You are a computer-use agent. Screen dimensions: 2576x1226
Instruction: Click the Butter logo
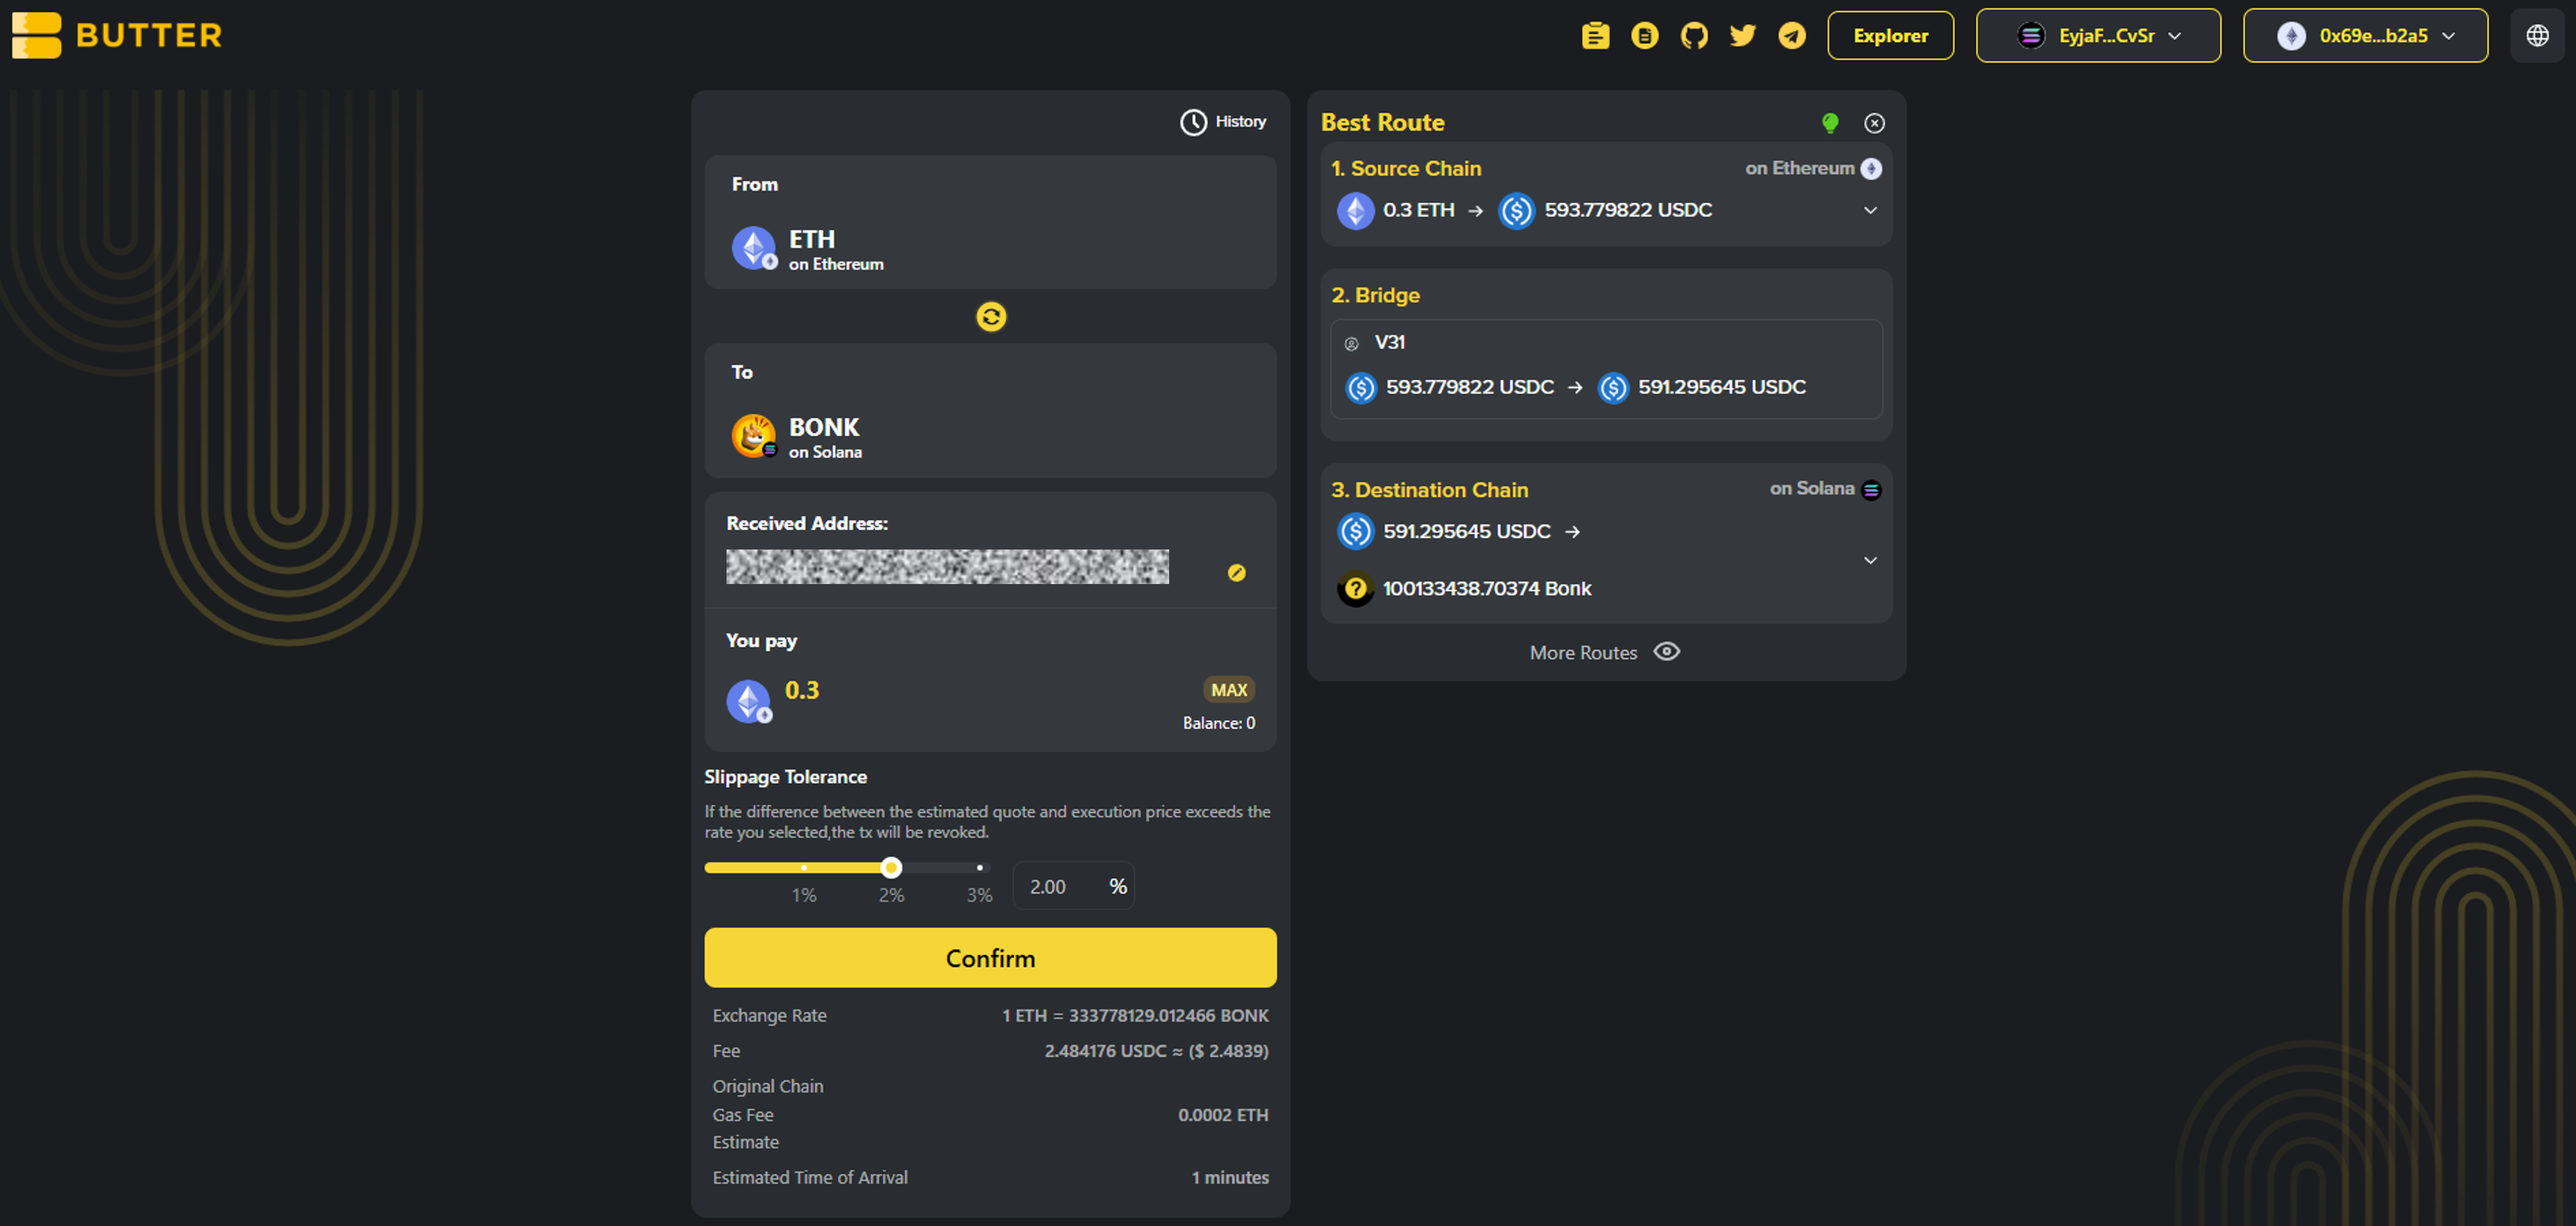pos(117,35)
